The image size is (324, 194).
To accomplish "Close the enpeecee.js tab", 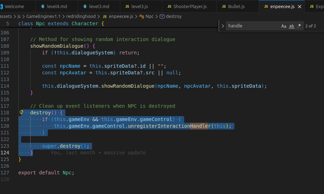I will click(x=299, y=7).
